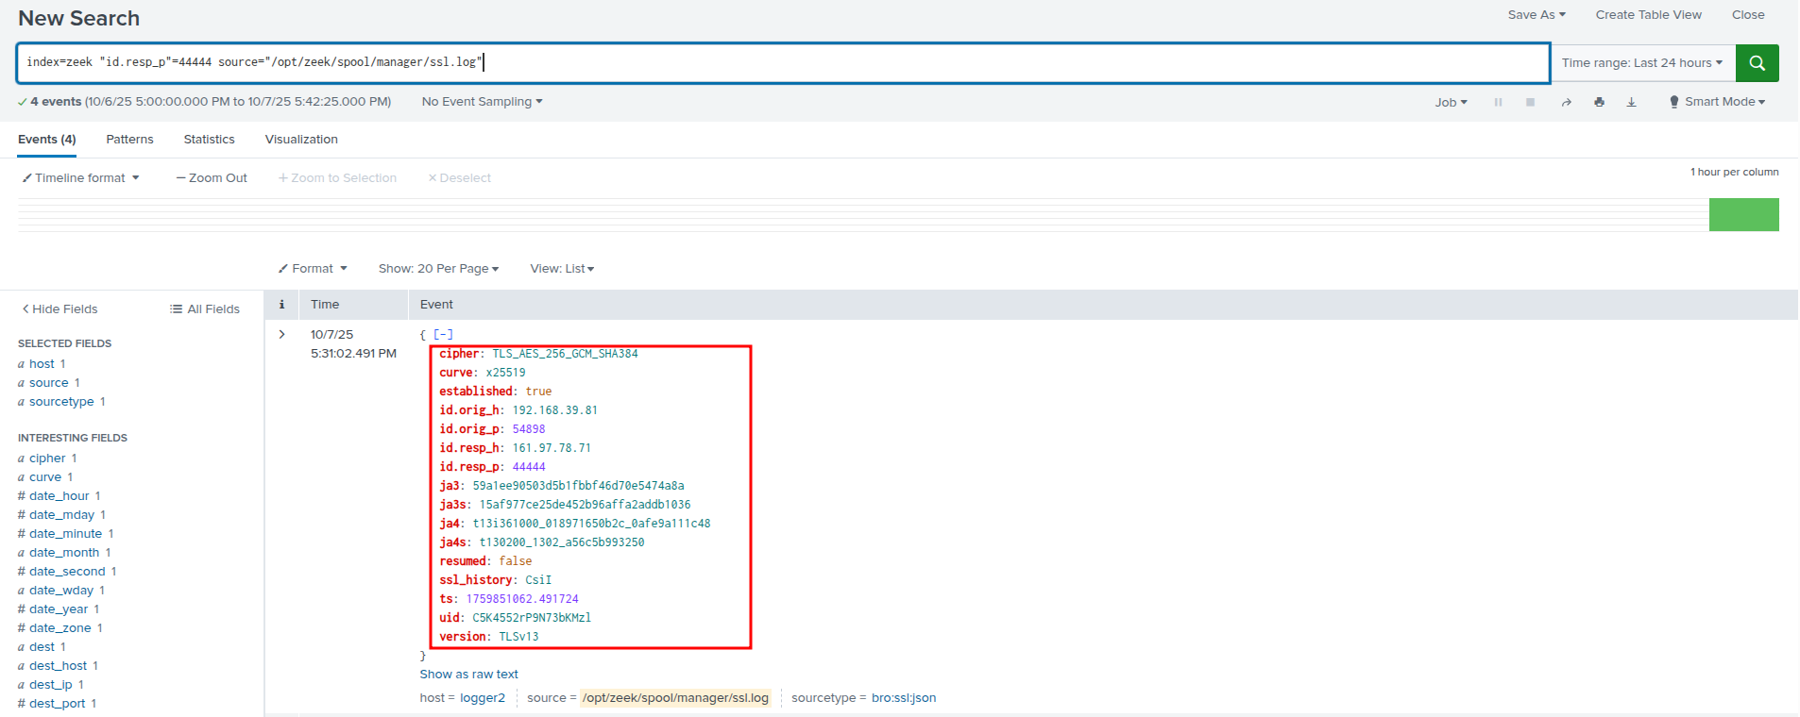Click Show as raw text link
The width and height of the screenshot is (1800, 717).
[468, 675]
